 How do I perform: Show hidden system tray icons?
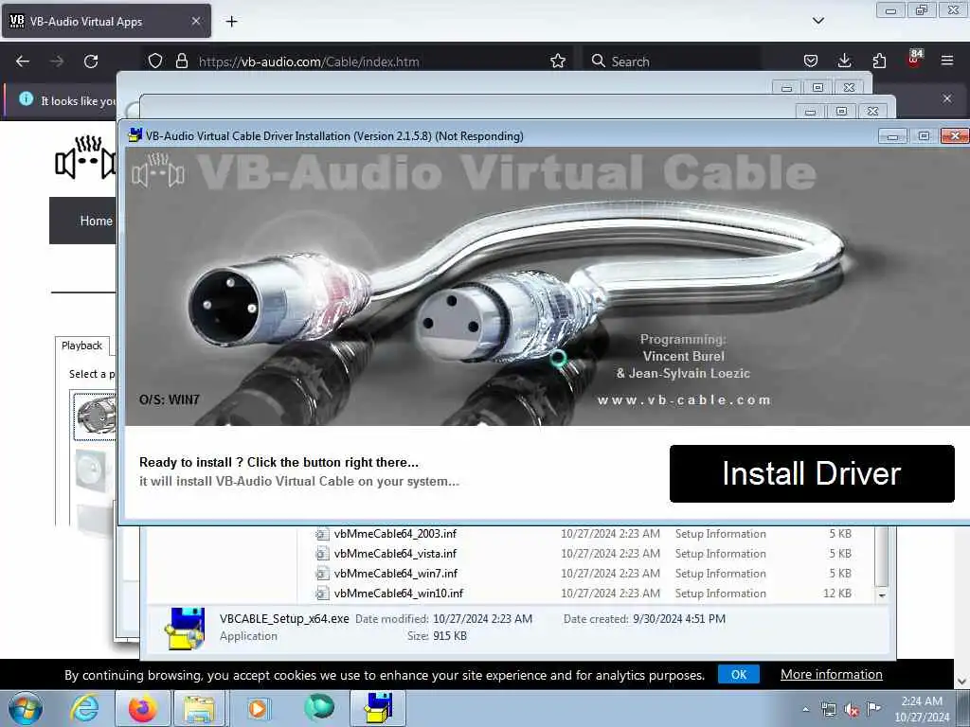point(805,709)
